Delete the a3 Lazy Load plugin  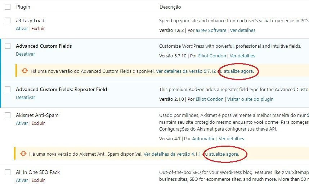click(x=38, y=29)
